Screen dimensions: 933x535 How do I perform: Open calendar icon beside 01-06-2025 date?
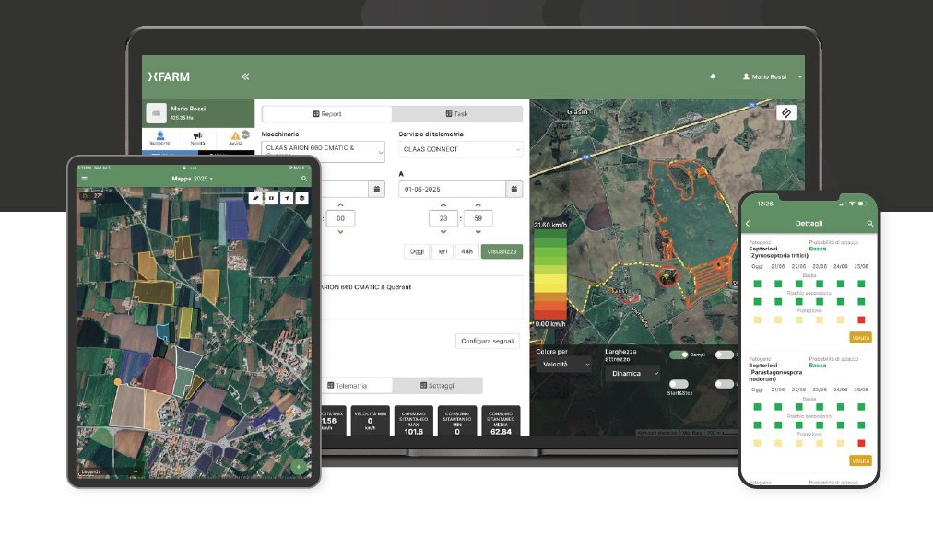[514, 189]
